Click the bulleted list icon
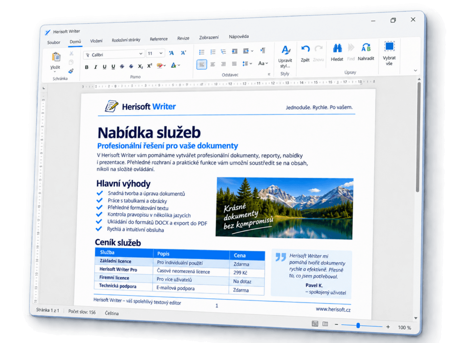This screenshot has height=343, width=458. click(x=202, y=52)
